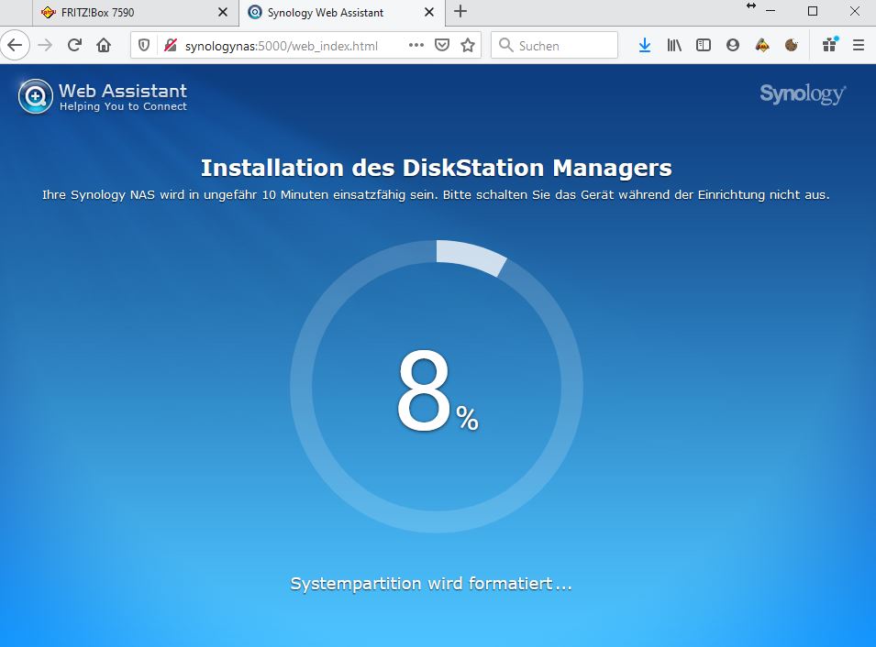876x647 pixels.
Task: Go back to the previous page
Action: pyautogui.click(x=15, y=45)
